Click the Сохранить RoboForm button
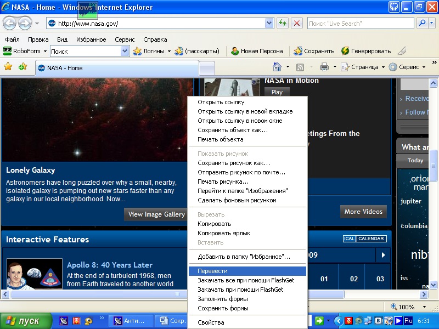 click(314, 51)
